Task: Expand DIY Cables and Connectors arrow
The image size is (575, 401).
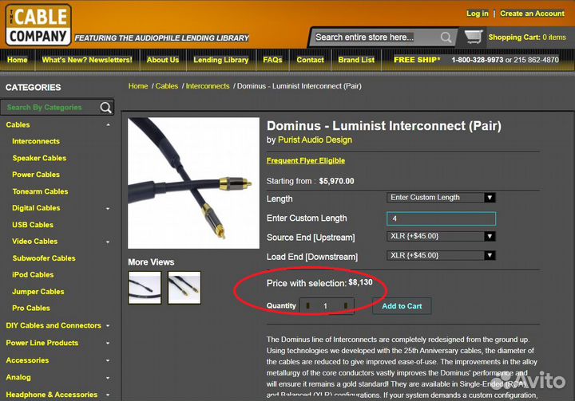Action: (x=108, y=325)
